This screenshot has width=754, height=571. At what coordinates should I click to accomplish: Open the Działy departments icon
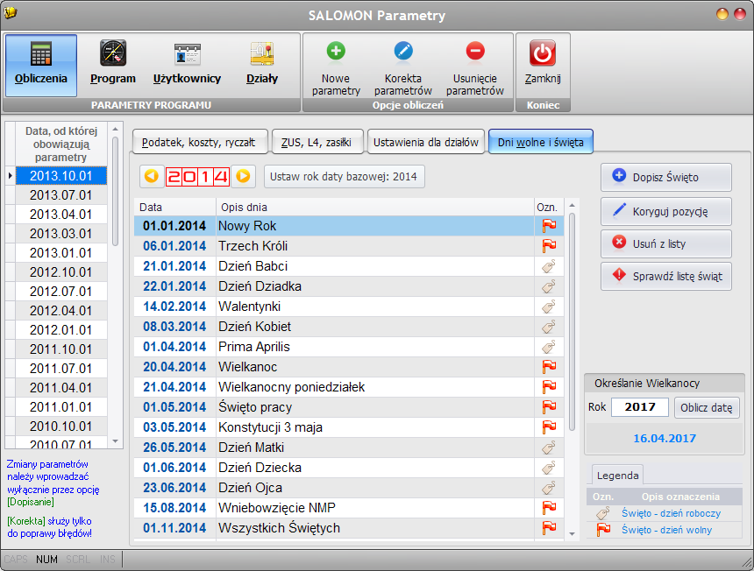point(262,53)
